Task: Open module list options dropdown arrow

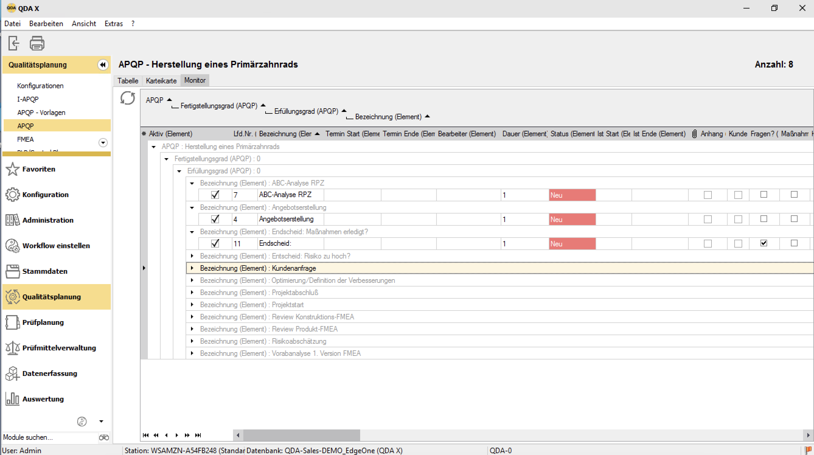Action: tap(101, 422)
